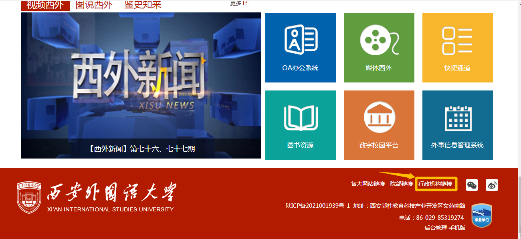The image size is (521, 239).
Task: Expand the 各大网站链接 footer menu
Action: click(368, 184)
